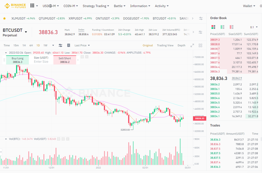Collapse the volume legend

coord(6,139)
